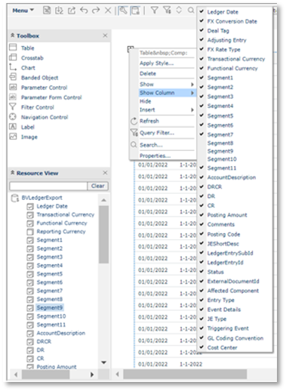The image size is (286, 391).
Task: Expand the Show submenu arrow
Action: pyautogui.click(x=192, y=85)
